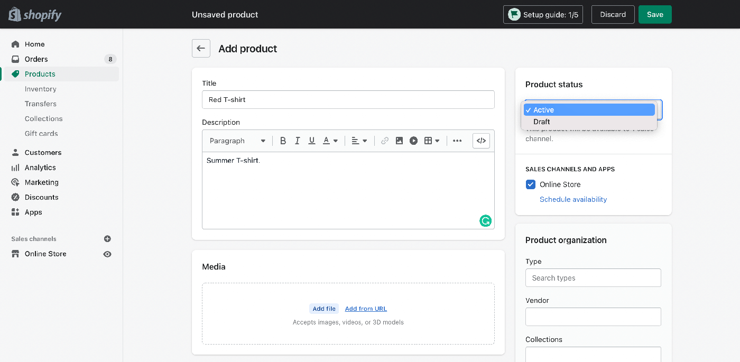This screenshot has height=362, width=740.
Task: Open Transfers under Products
Action: pyautogui.click(x=41, y=104)
